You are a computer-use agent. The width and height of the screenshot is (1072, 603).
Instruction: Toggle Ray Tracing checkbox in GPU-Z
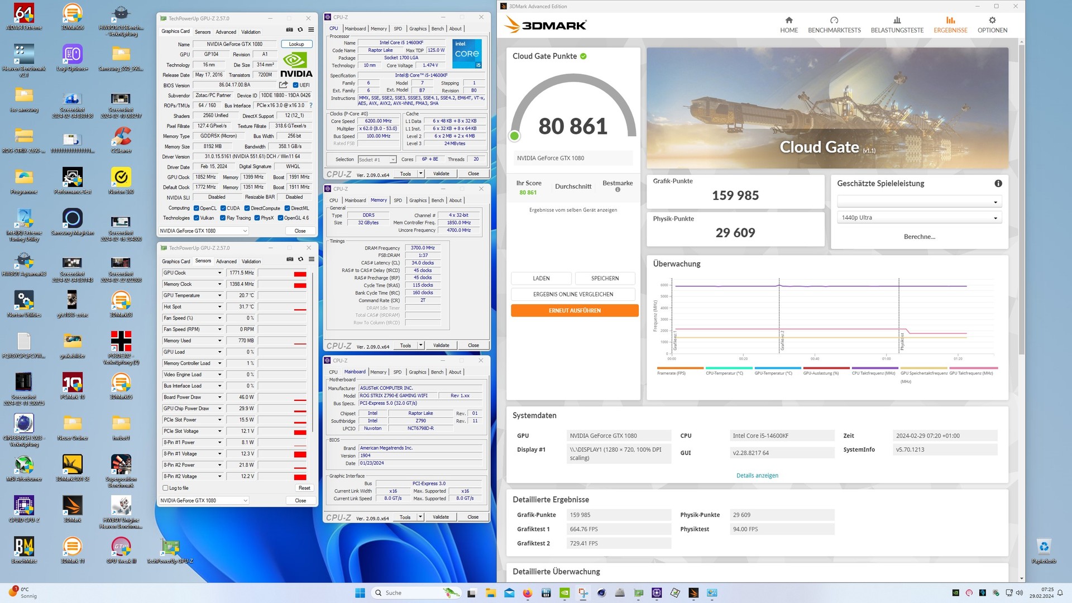pyautogui.click(x=223, y=218)
